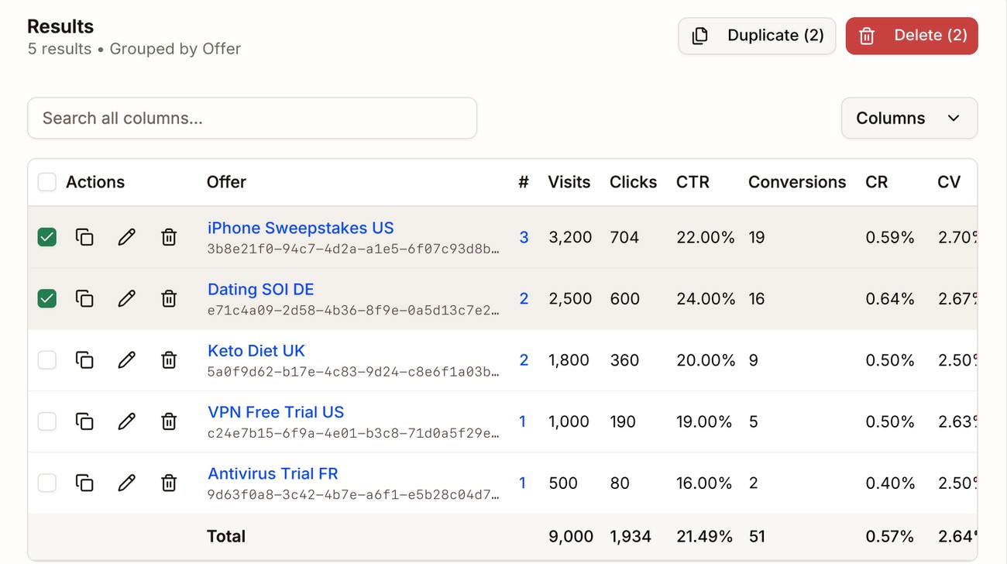Duplicate the Antivirus Trial FR row
This screenshot has height=564, width=1007.
84,483
